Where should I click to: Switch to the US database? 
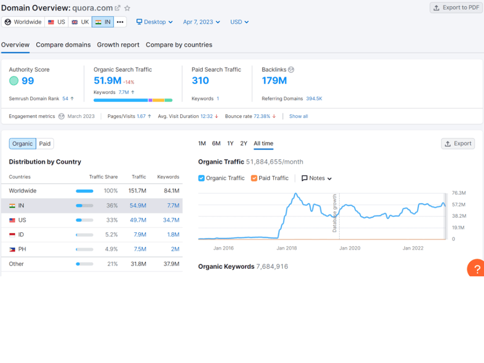tap(57, 22)
